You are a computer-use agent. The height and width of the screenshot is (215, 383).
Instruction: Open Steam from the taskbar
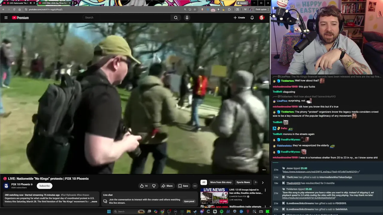tap(195, 211)
